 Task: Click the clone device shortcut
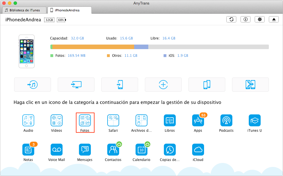(207, 85)
